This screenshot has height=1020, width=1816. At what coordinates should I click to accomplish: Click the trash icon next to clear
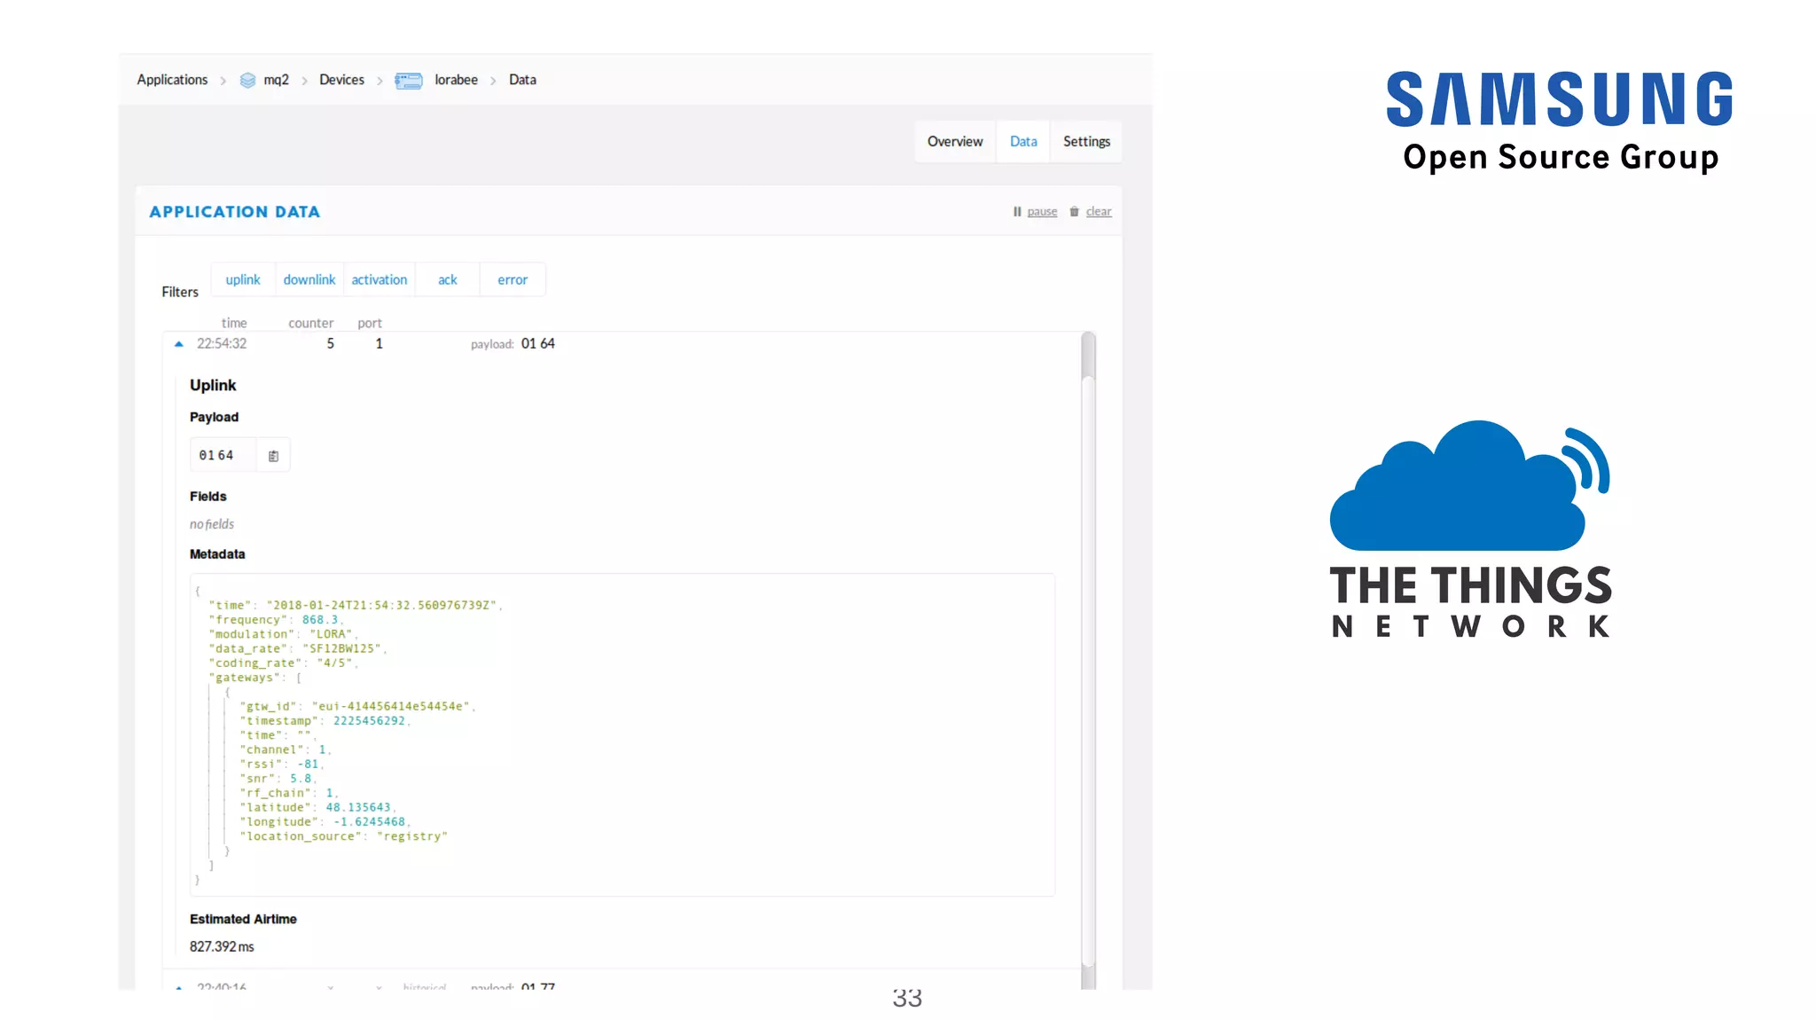[x=1074, y=211]
